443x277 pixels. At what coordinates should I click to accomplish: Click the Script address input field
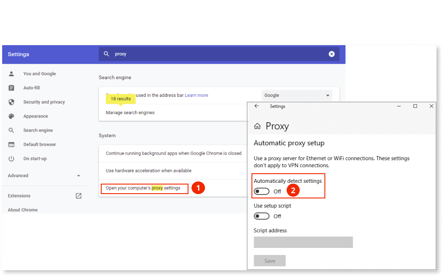303,242
